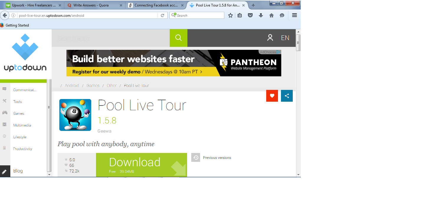This screenshot has width=448, height=224.
Task: Open the Firefox downloads arrow
Action: [261, 15]
